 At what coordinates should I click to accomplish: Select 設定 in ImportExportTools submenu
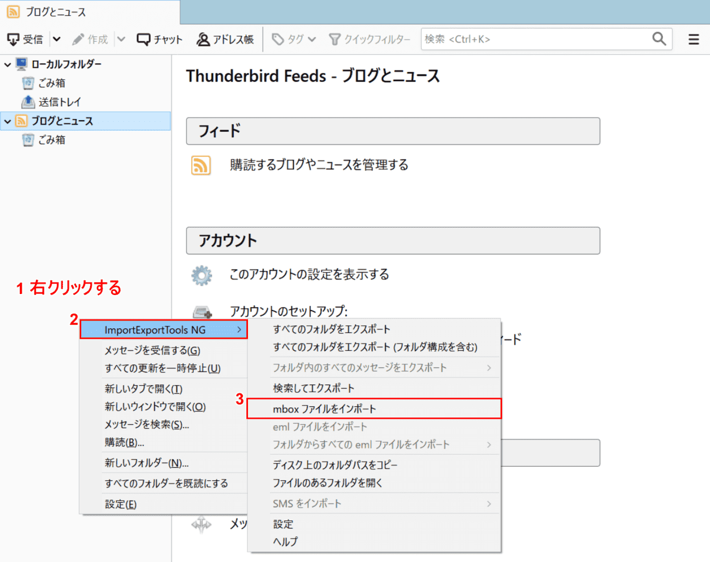tap(374, 524)
